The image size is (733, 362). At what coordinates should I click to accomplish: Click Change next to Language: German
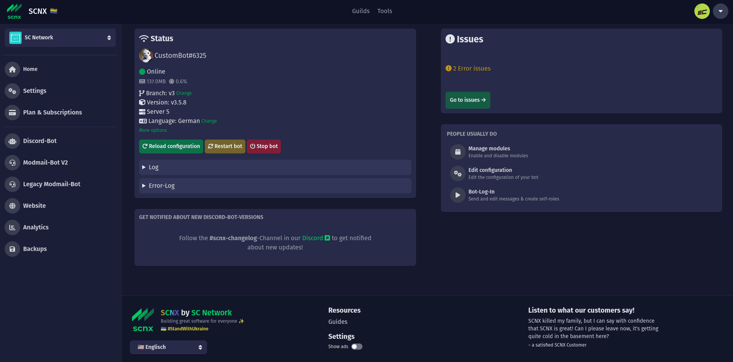click(209, 121)
